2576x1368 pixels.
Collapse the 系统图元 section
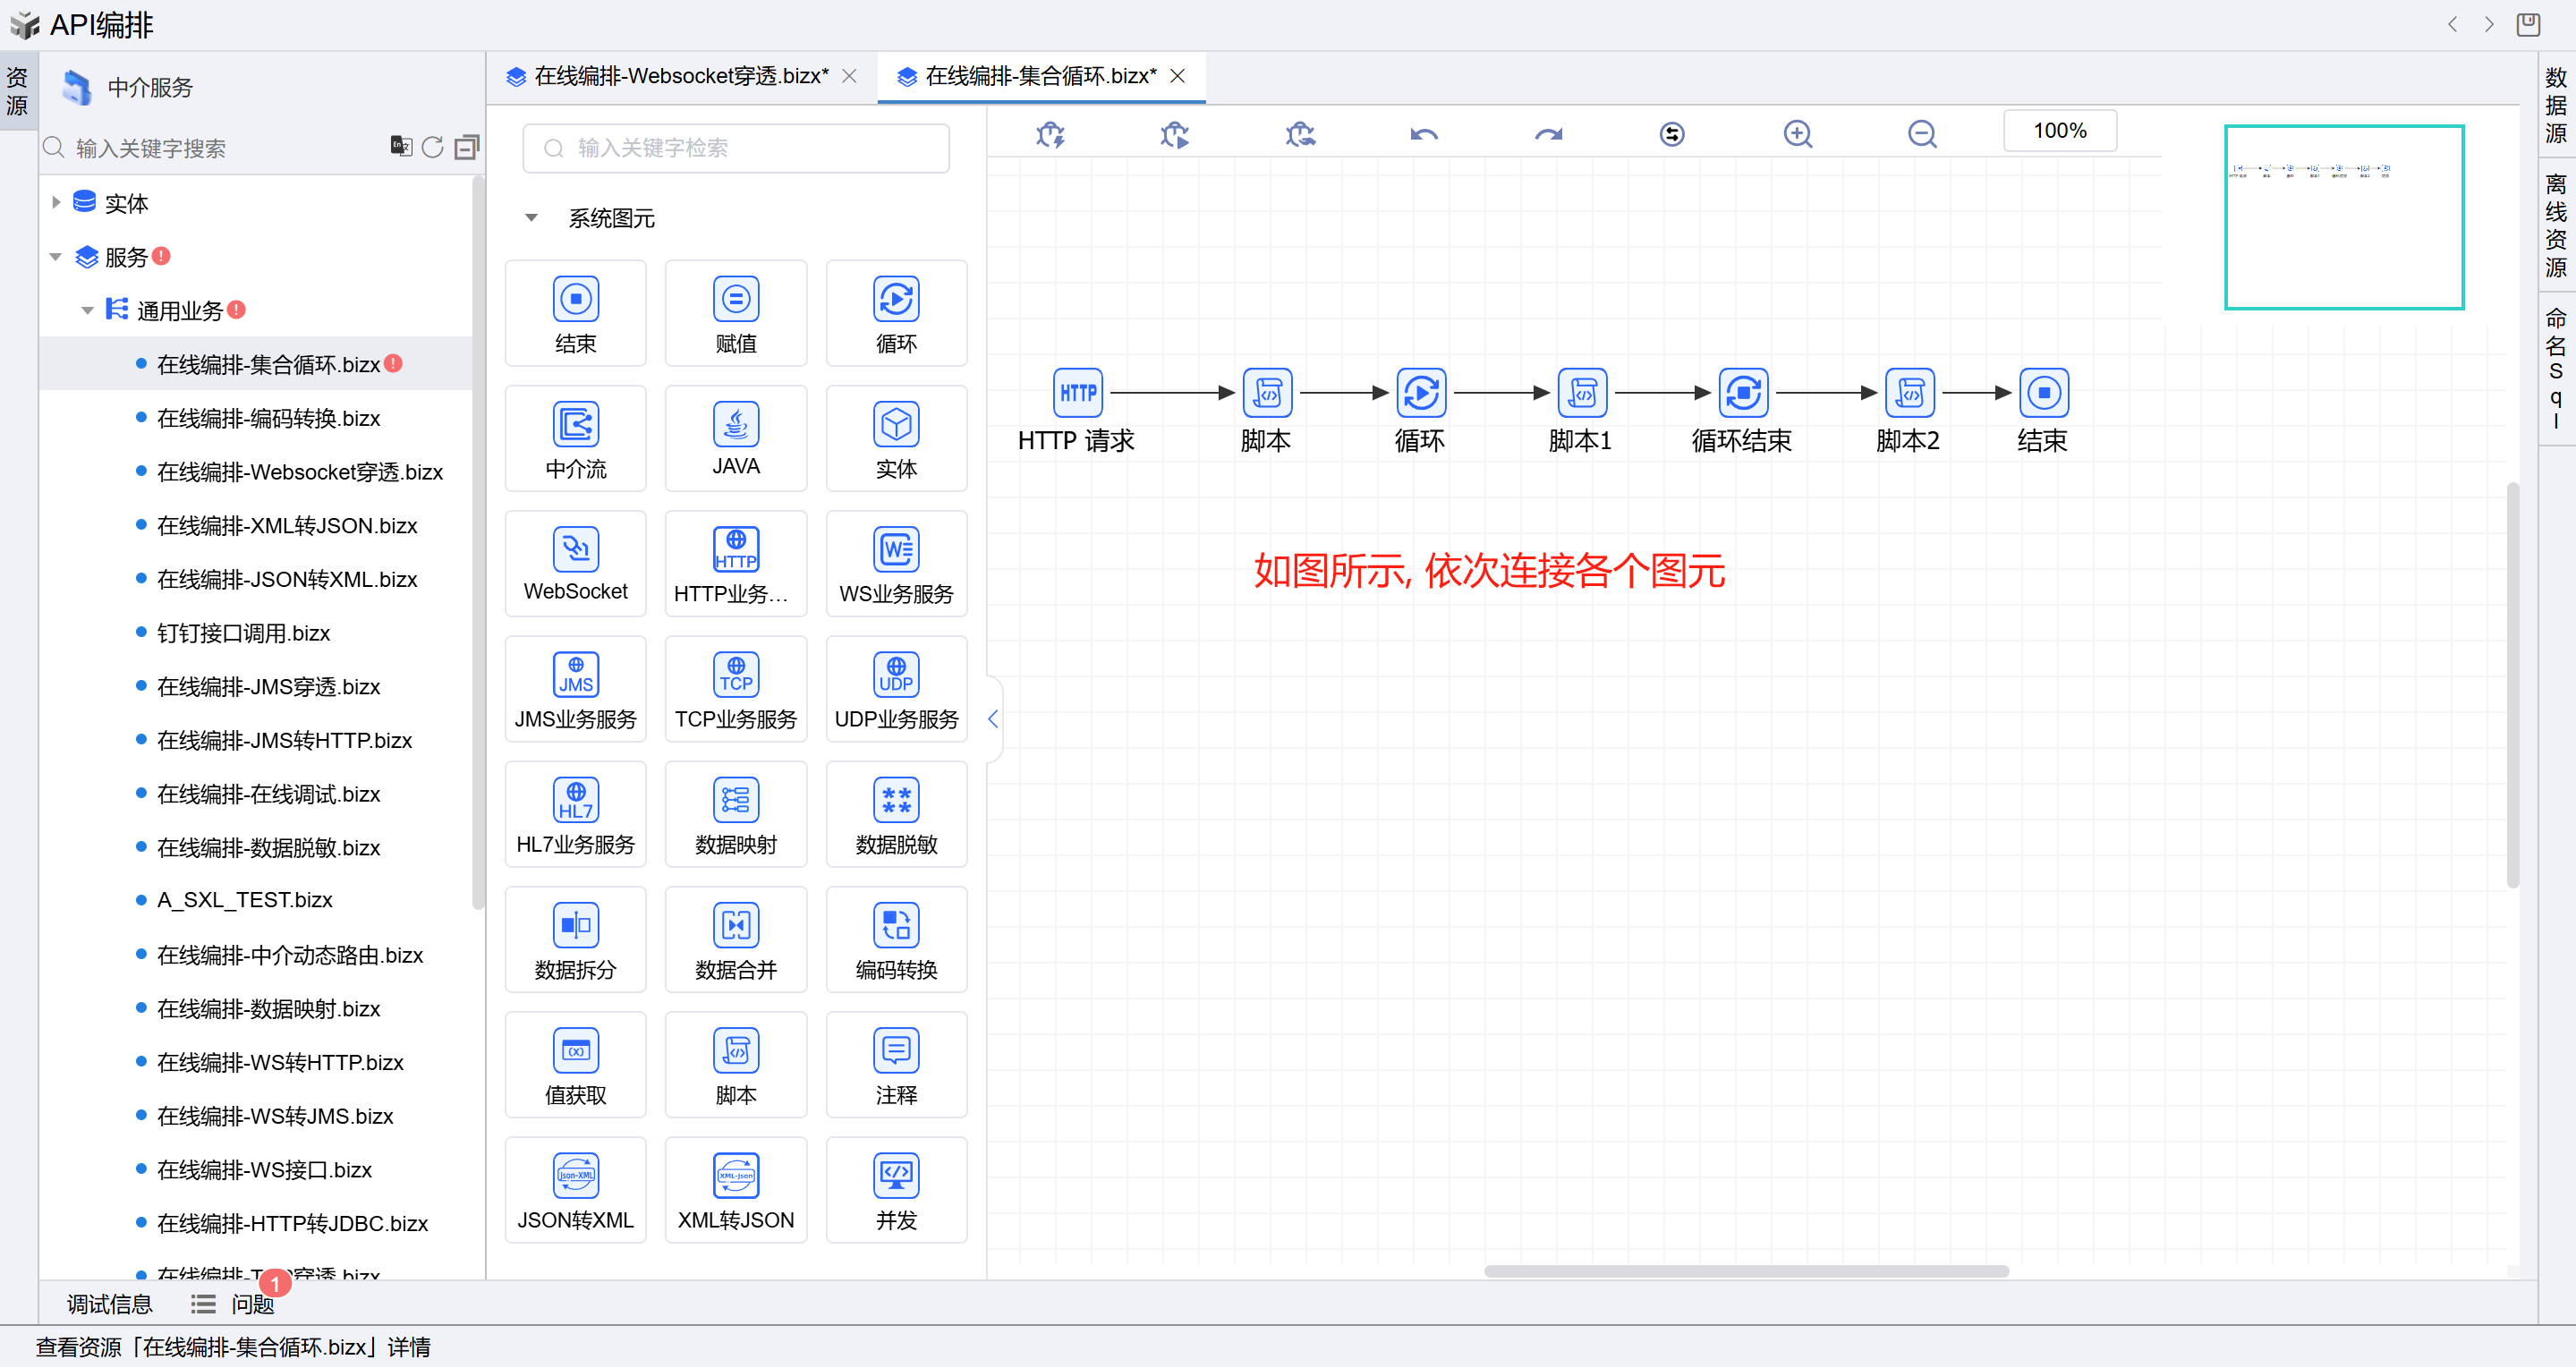(x=532, y=218)
